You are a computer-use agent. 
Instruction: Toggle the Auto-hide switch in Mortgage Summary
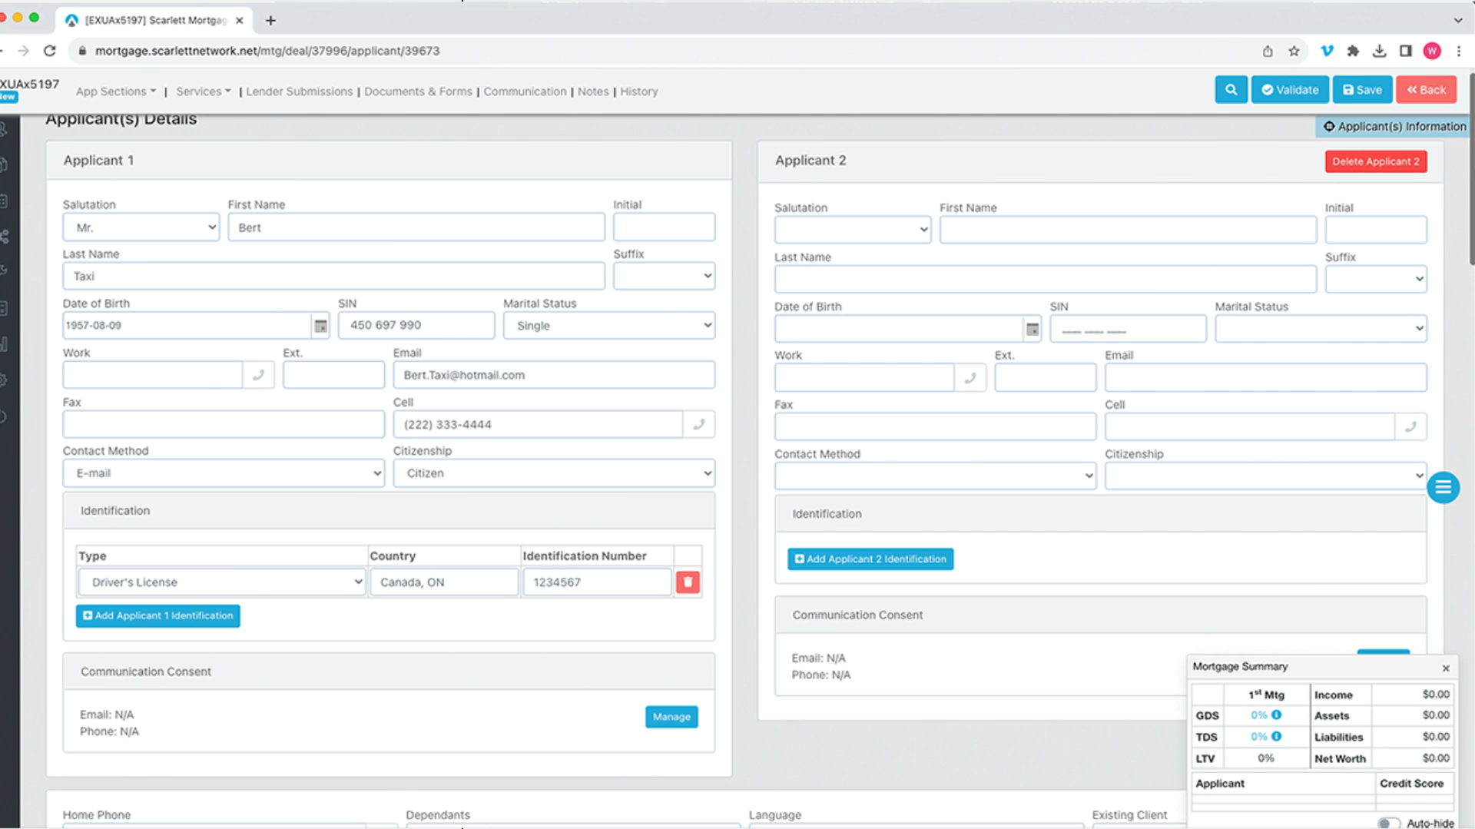(1387, 823)
